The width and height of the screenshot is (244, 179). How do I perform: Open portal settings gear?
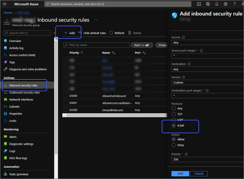coord(226,4)
